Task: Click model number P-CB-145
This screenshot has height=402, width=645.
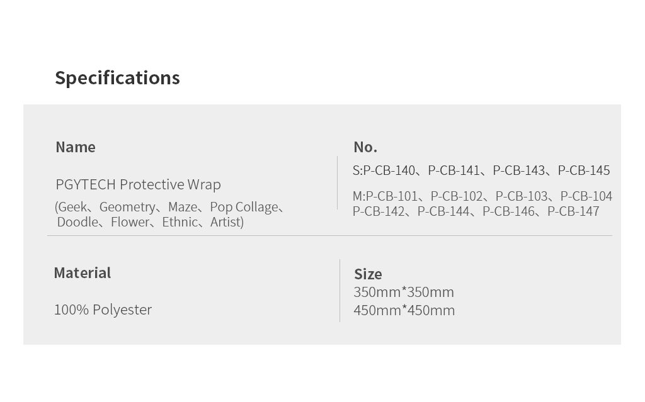Action: [584, 170]
